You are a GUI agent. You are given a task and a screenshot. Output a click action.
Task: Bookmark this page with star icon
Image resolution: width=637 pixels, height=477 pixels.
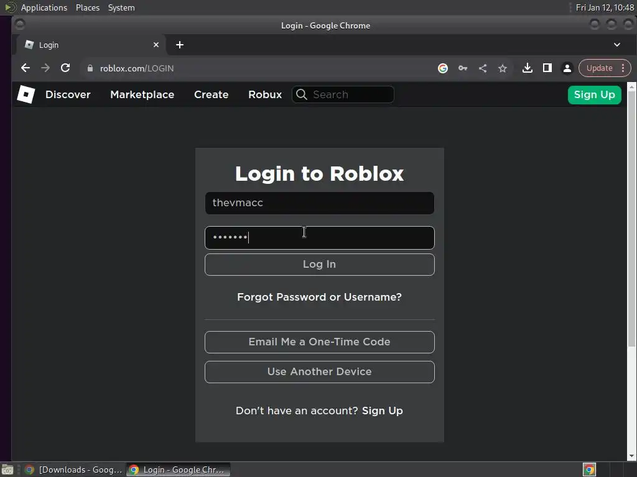pos(503,68)
